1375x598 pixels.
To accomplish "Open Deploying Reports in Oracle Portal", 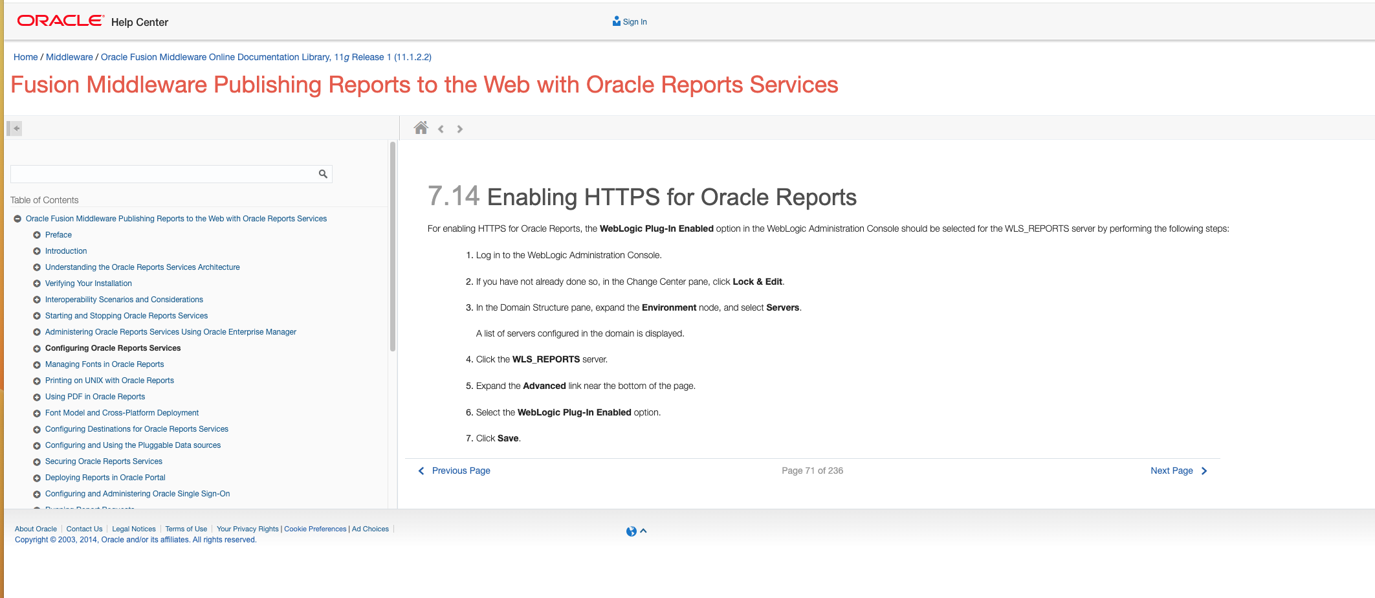I will point(105,478).
